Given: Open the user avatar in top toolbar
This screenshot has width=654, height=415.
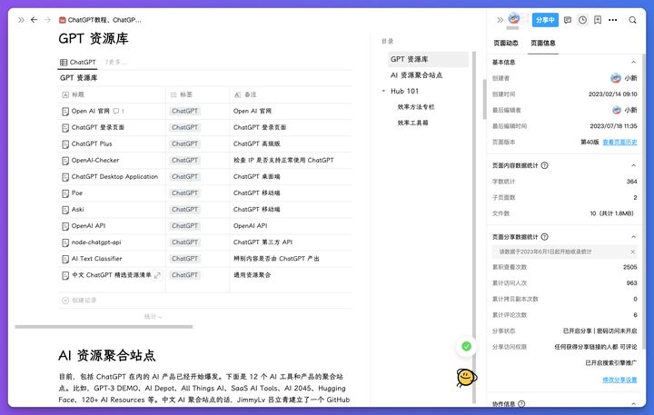Looking at the screenshot, I should pyautogui.click(x=514, y=18).
